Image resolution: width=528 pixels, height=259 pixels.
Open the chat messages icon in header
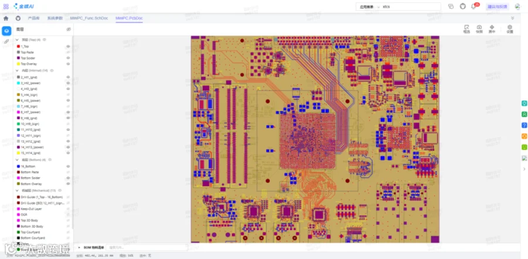(451, 6)
